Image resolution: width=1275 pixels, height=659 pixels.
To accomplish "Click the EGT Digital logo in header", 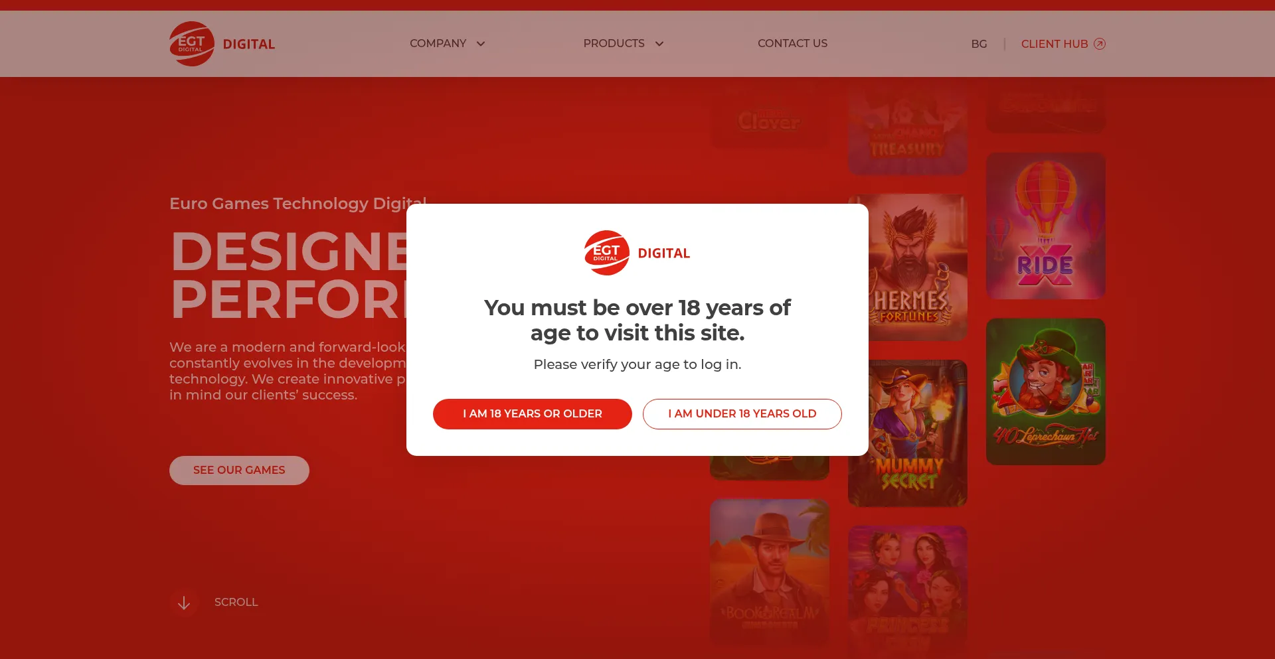I will 222,44.
